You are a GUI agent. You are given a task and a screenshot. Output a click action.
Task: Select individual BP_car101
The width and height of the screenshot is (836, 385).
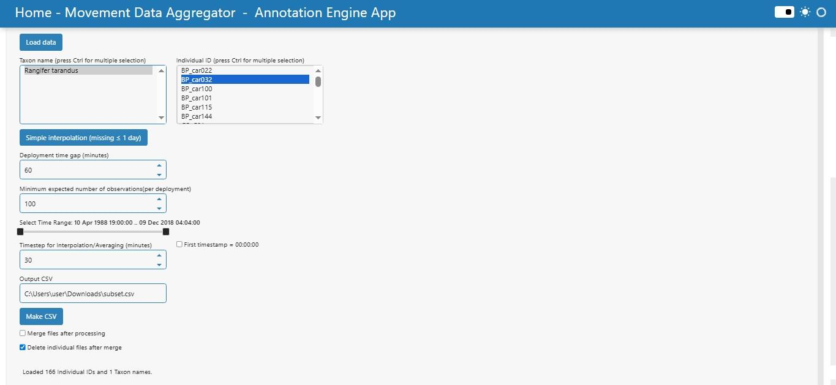coord(245,98)
